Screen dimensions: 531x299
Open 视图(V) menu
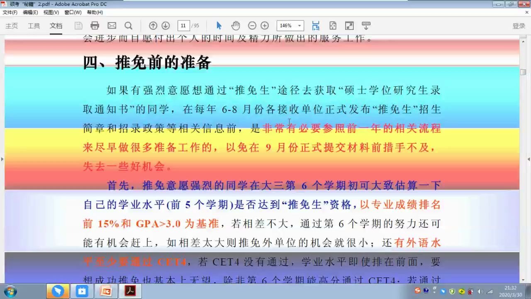(51, 12)
